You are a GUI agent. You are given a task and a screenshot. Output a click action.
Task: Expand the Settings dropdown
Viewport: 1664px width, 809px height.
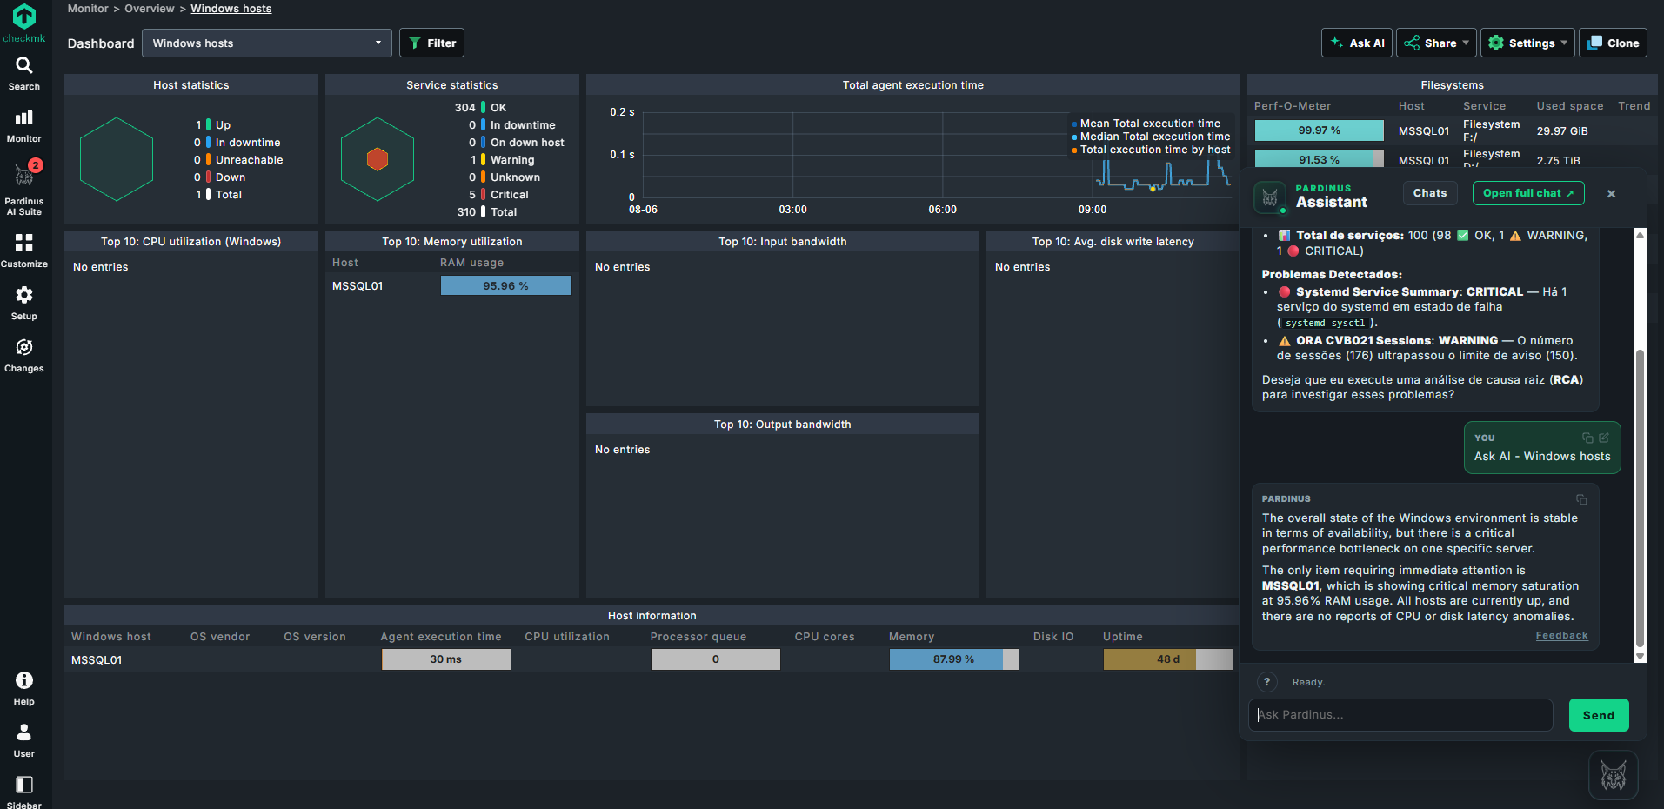coord(1527,43)
